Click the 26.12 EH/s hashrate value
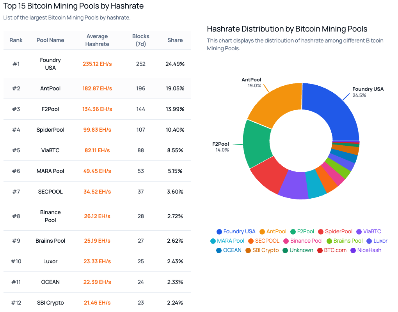Image resolution: width=398 pixels, height=312 pixels. coord(97,216)
